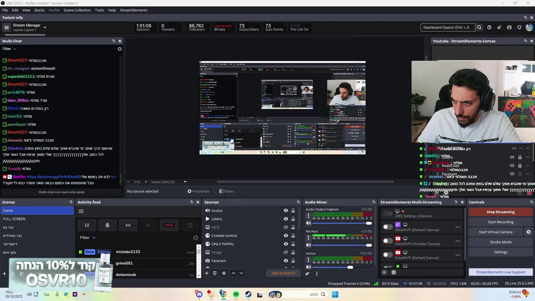The width and height of the screenshot is (535, 301).
Task: Open the Twitch profile avatar
Action: point(529,28)
